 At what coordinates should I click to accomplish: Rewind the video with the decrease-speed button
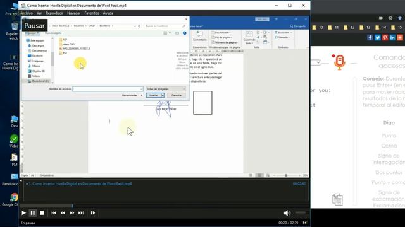(63, 213)
